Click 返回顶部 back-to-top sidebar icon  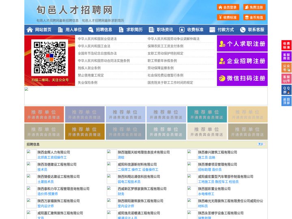(x=286, y=101)
